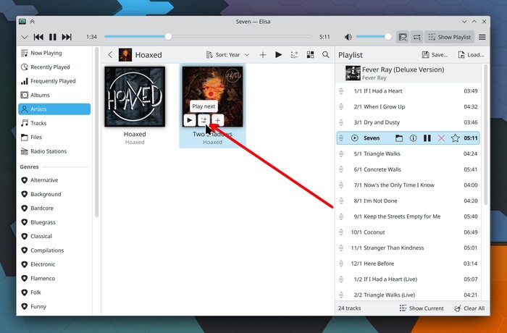Open Frequently Played view
The height and width of the screenshot is (333, 507).
54,81
